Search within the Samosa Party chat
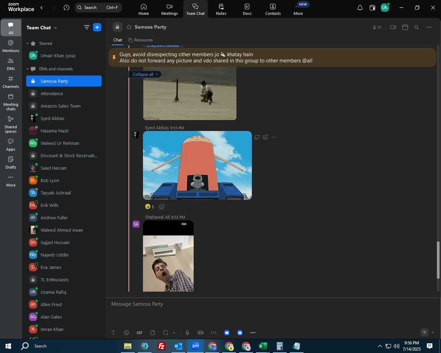This screenshot has height=353, width=441. pos(417,27)
